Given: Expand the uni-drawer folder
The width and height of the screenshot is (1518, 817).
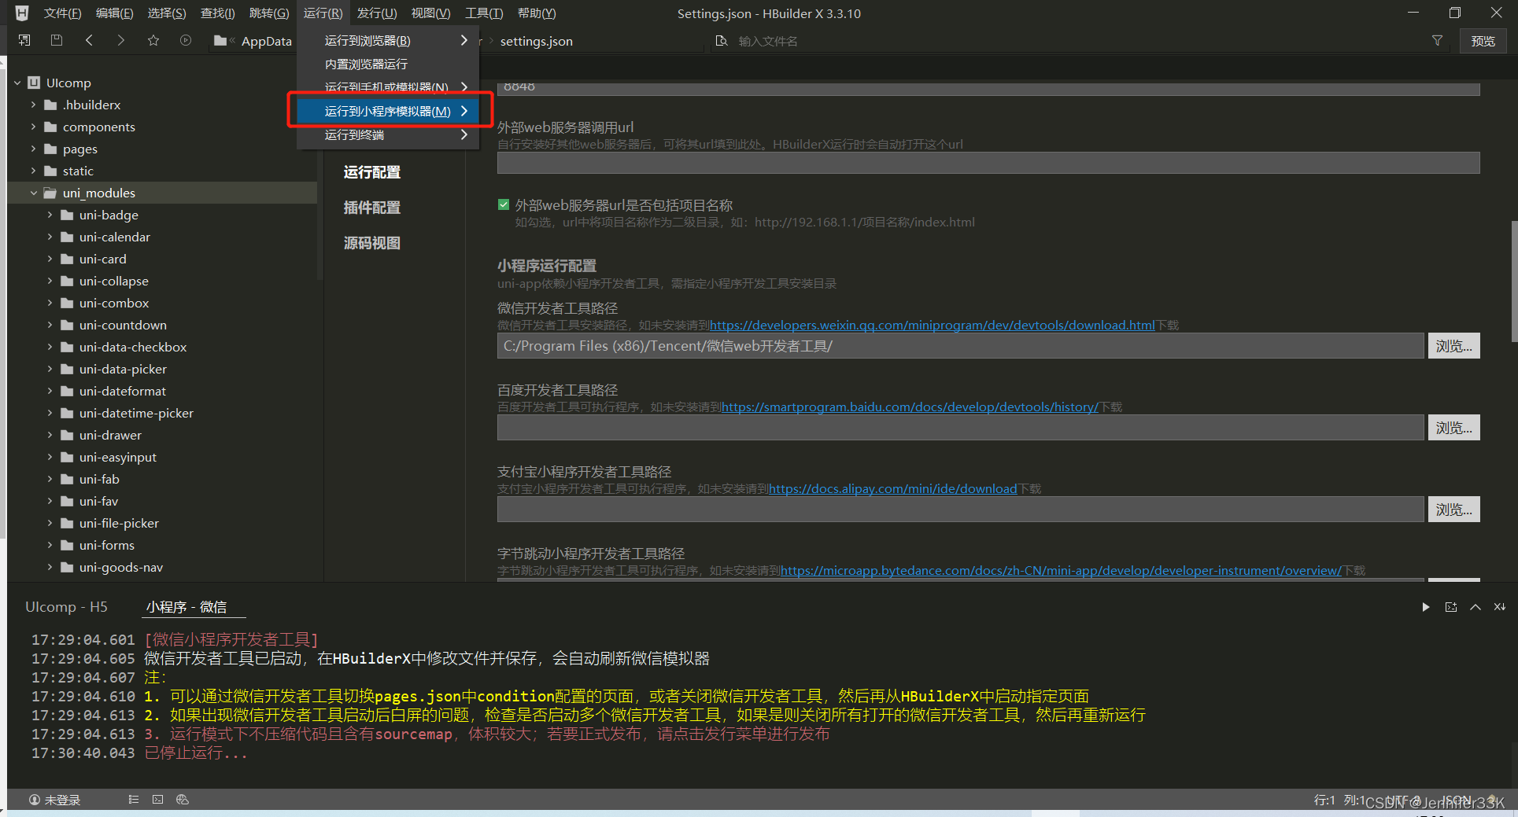Looking at the screenshot, I should coord(50,435).
